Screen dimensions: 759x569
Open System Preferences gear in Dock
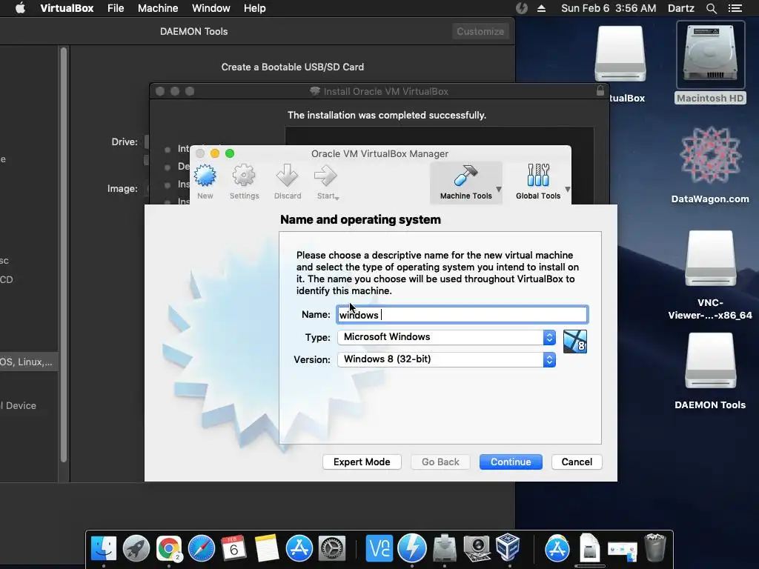331,549
